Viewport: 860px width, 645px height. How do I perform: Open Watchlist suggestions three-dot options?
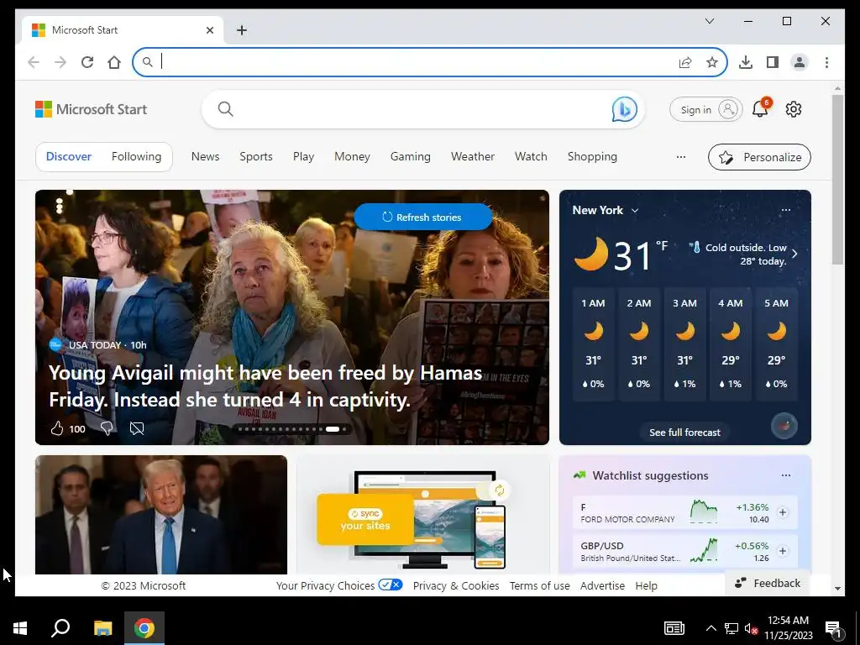[786, 475]
